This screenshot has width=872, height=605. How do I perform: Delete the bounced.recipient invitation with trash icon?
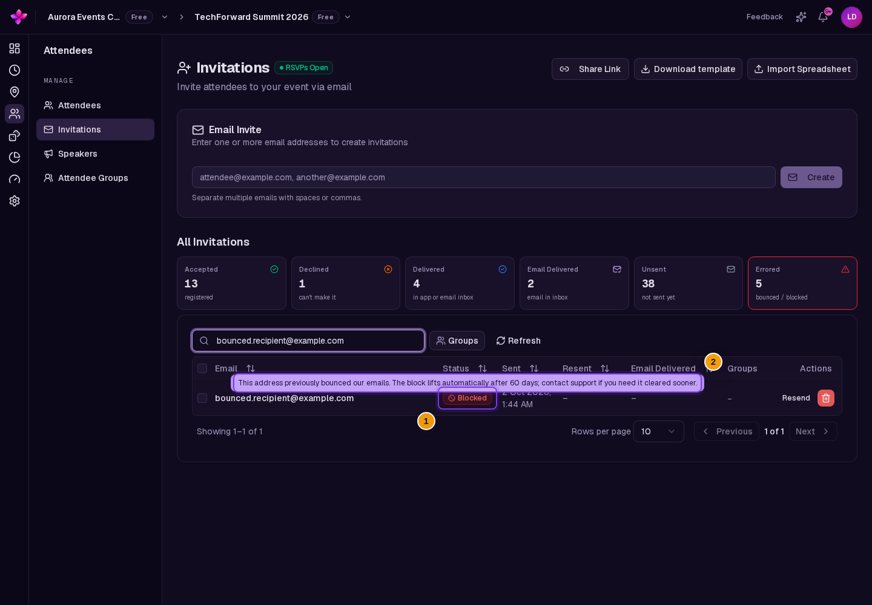tap(826, 398)
